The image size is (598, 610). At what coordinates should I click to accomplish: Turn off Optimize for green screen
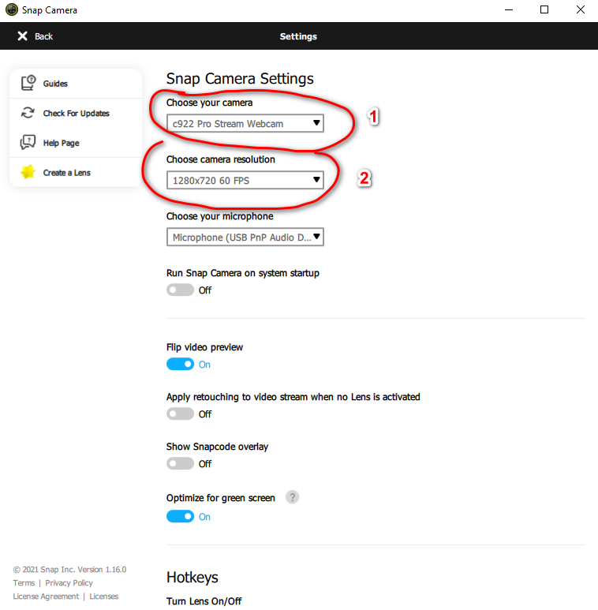point(180,516)
